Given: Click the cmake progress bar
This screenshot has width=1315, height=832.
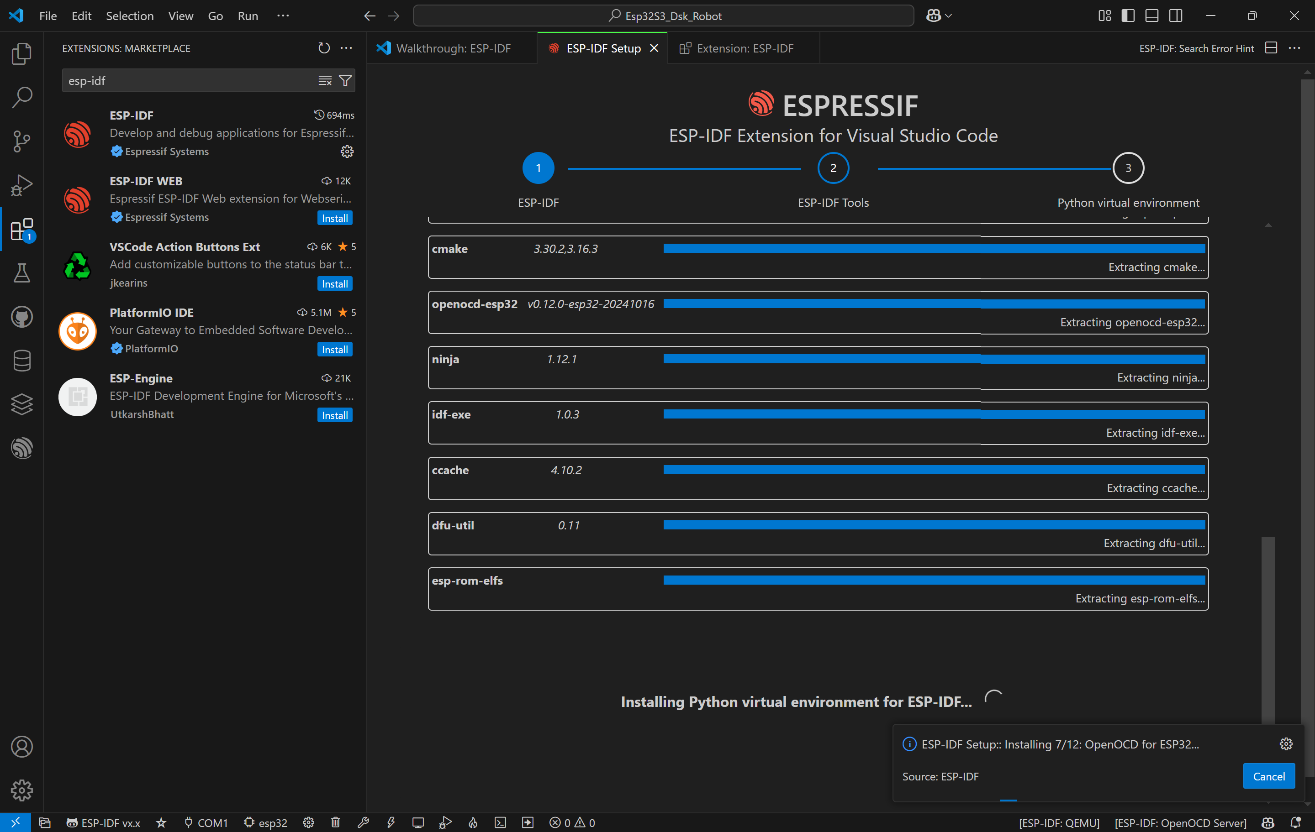Looking at the screenshot, I should (934, 249).
